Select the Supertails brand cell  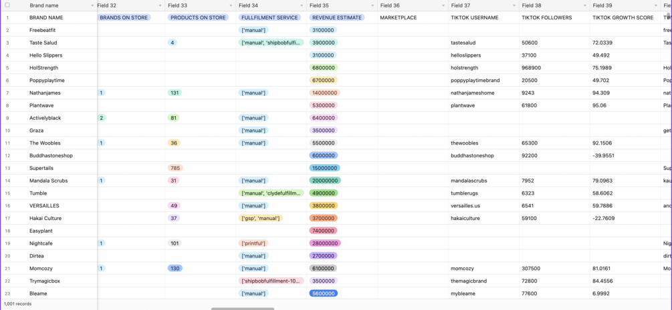[x=62, y=168]
